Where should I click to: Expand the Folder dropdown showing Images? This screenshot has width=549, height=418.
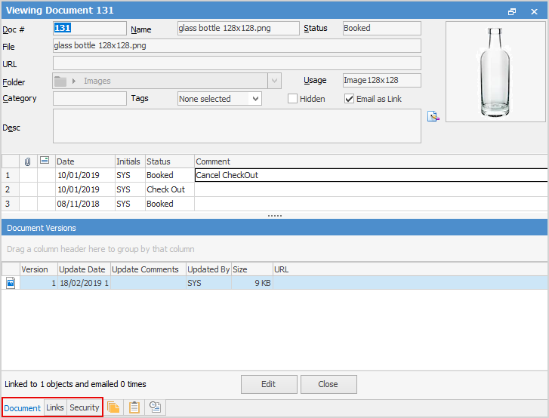pos(274,81)
